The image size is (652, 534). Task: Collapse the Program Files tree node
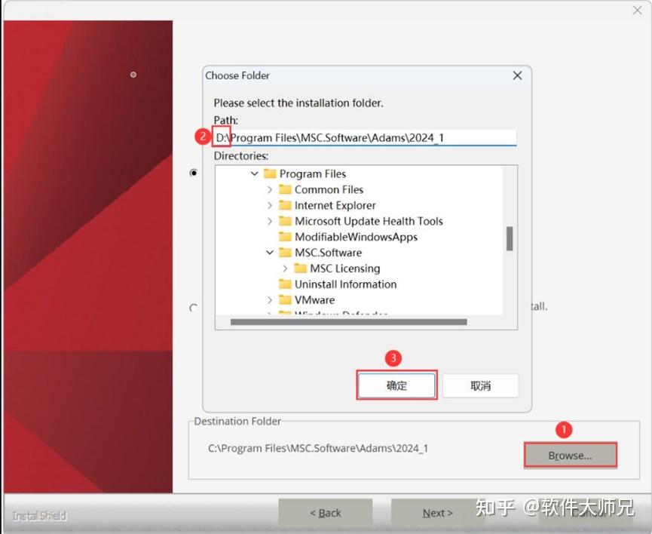tap(255, 173)
